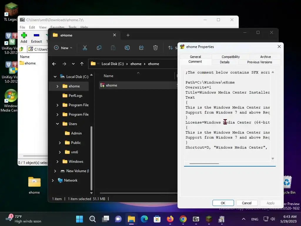Click OK in ehome Properties
The image size is (301, 226).
[x=223, y=203]
